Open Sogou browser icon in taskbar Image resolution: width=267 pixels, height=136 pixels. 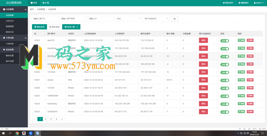tap(38, 133)
